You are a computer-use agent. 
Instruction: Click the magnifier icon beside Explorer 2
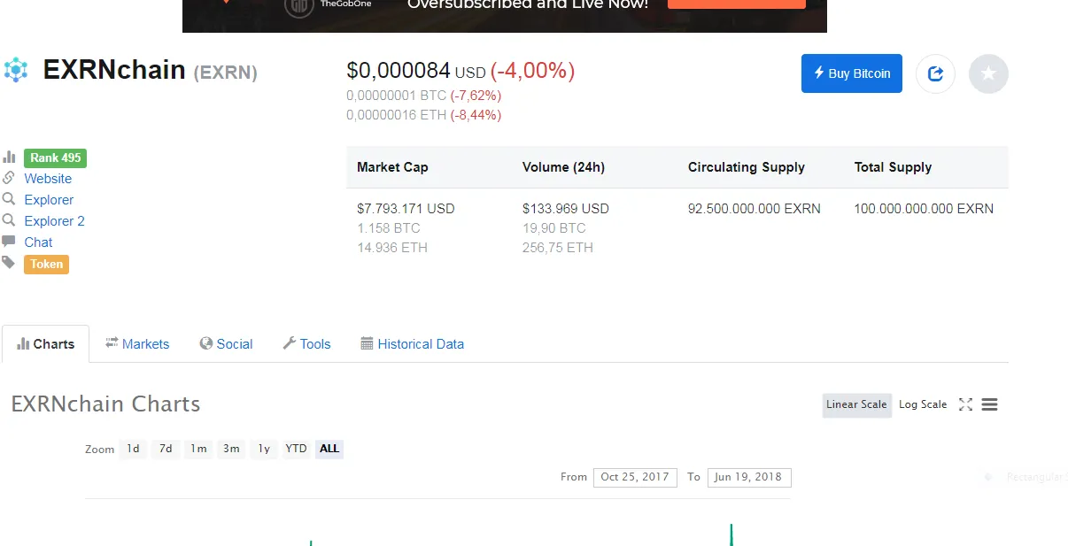pyautogui.click(x=9, y=220)
